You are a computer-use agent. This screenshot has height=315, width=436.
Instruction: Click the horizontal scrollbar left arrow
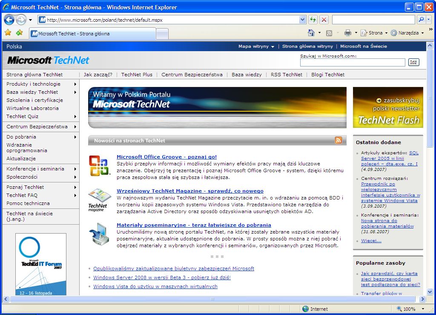click(6, 299)
